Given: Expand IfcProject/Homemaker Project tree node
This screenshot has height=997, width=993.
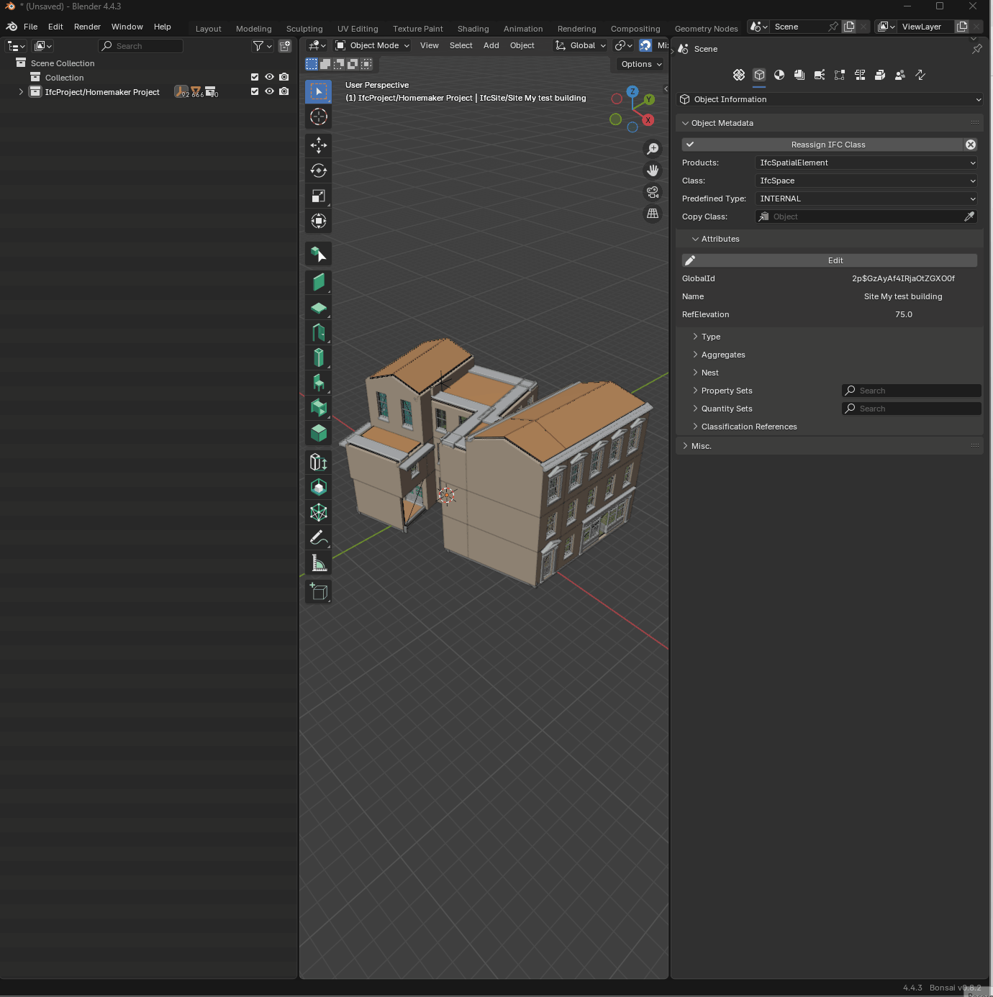Looking at the screenshot, I should (21, 92).
